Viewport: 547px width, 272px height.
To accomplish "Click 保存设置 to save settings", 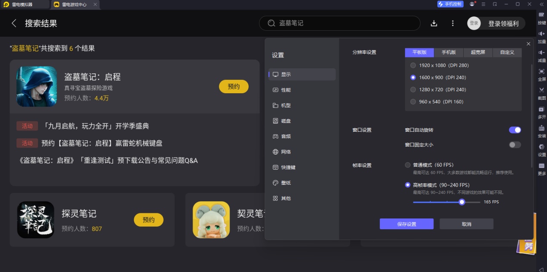I will tap(407, 224).
